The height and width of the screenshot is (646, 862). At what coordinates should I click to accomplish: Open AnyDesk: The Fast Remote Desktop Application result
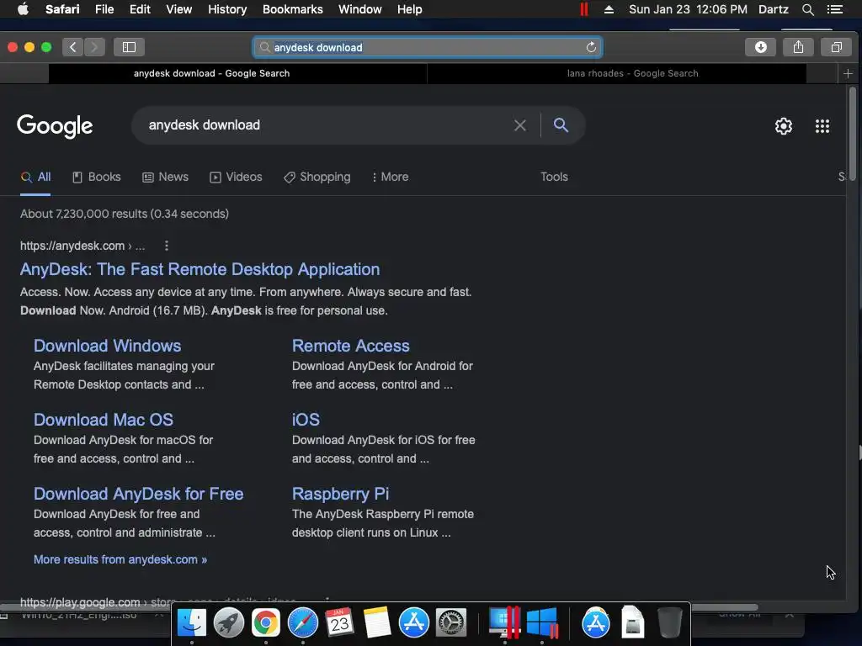pyautogui.click(x=200, y=269)
